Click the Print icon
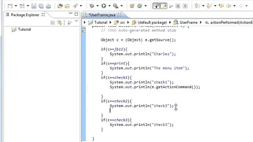The height and width of the screenshot is (142, 253). tap(48, 6)
